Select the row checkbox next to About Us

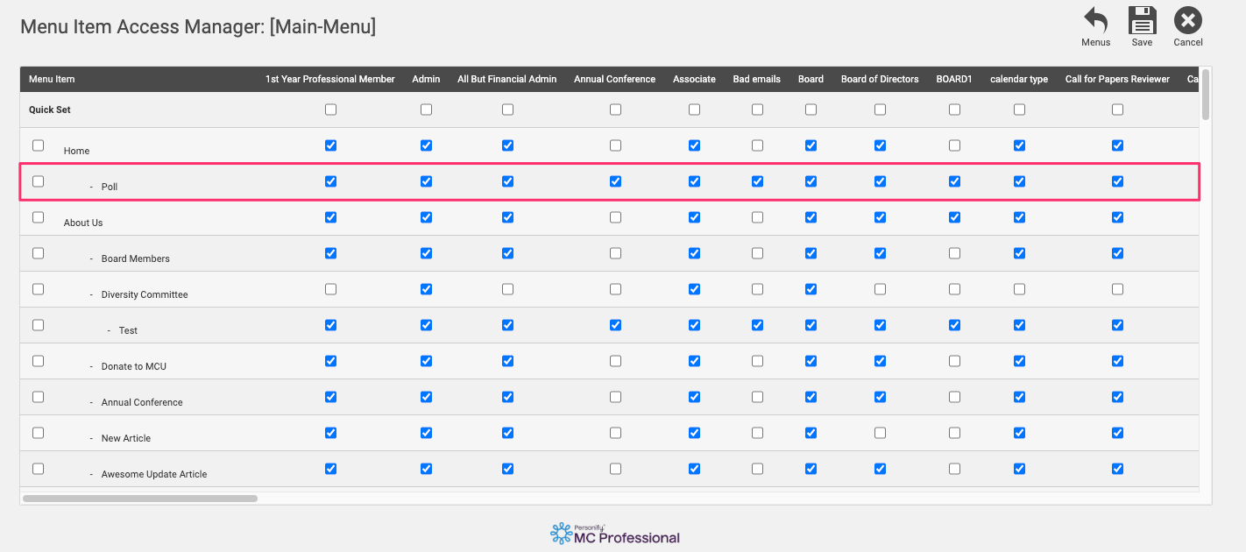pyautogui.click(x=38, y=216)
